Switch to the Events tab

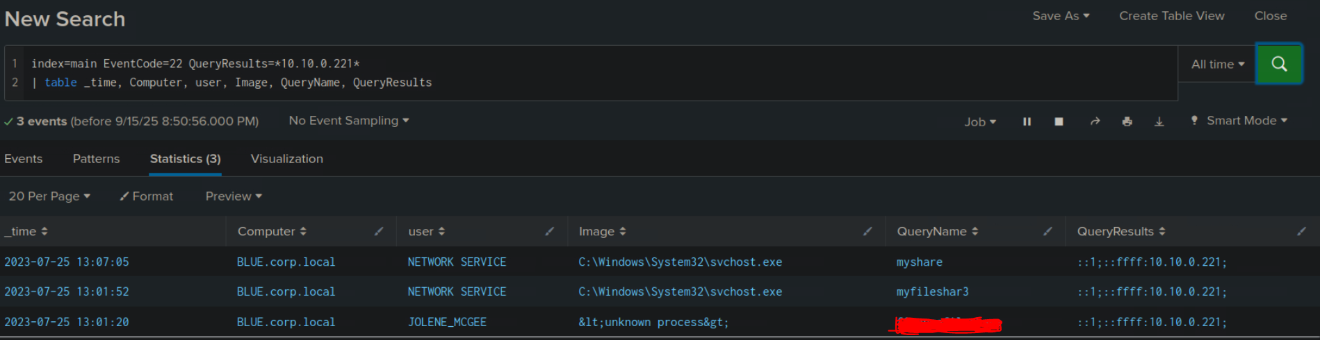[x=24, y=159]
